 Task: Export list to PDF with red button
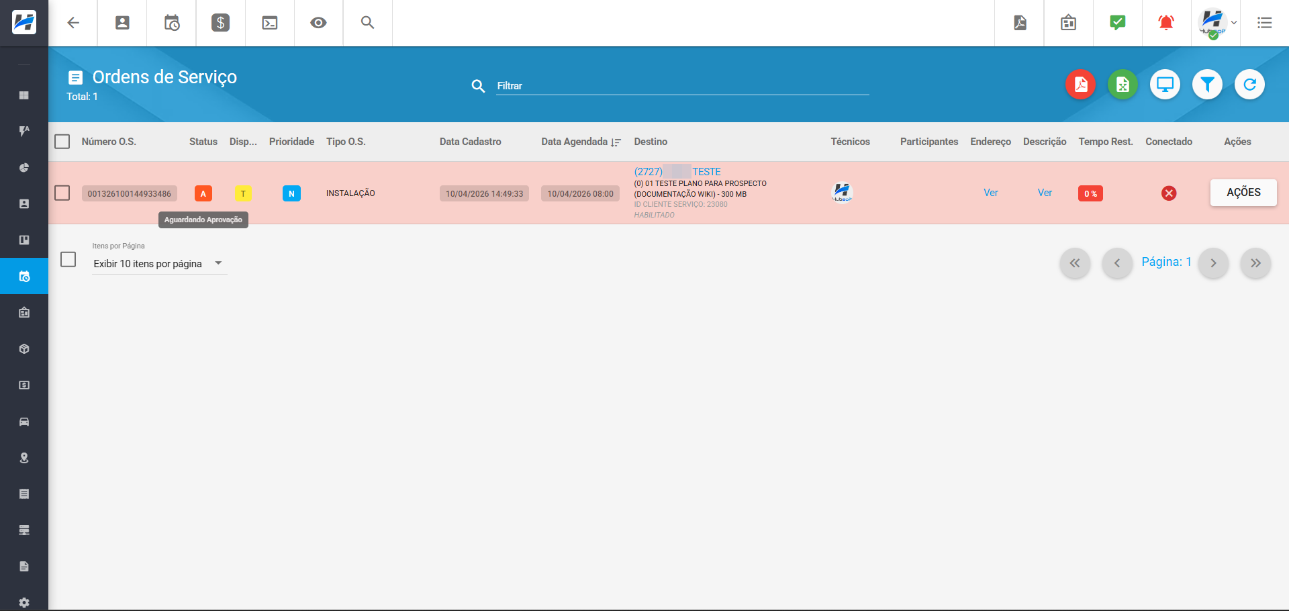tap(1080, 85)
